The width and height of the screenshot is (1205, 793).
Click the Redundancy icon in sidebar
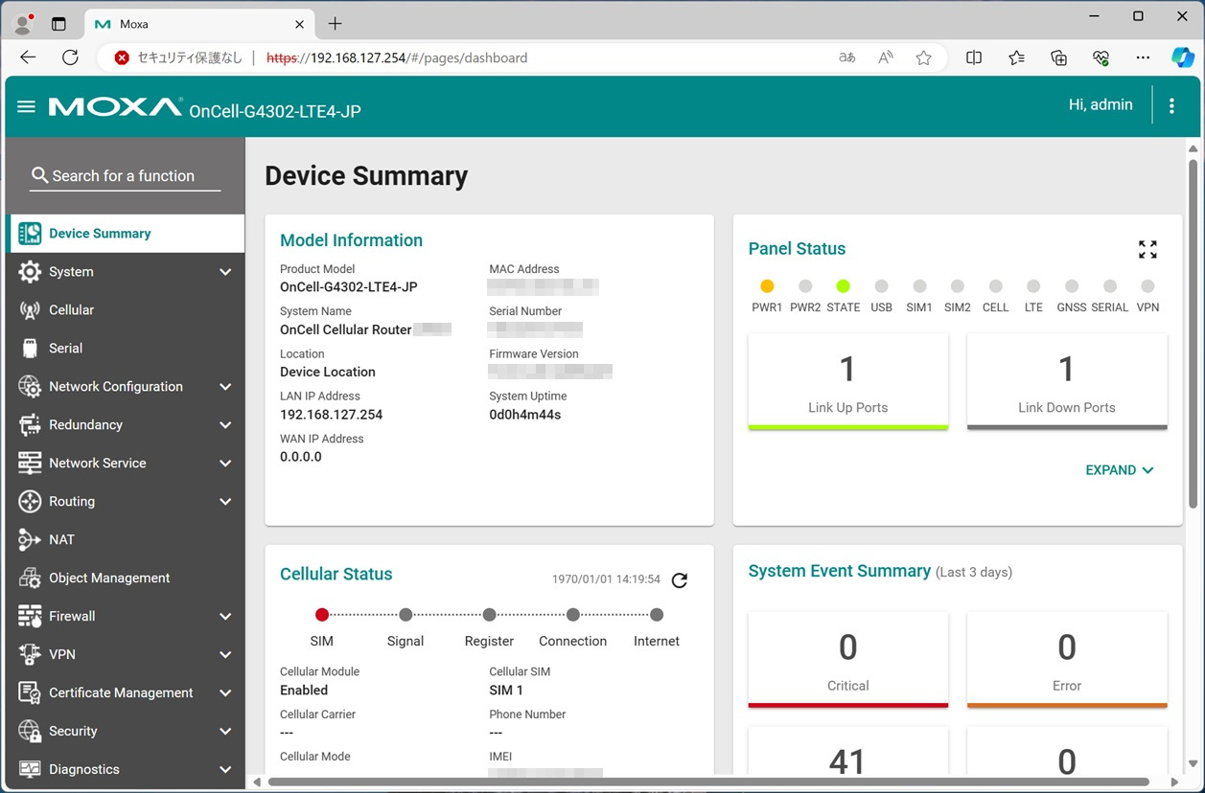pyautogui.click(x=30, y=425)
